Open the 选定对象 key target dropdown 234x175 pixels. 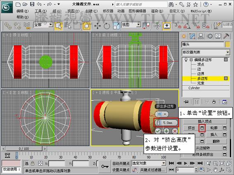pos(164,163)
